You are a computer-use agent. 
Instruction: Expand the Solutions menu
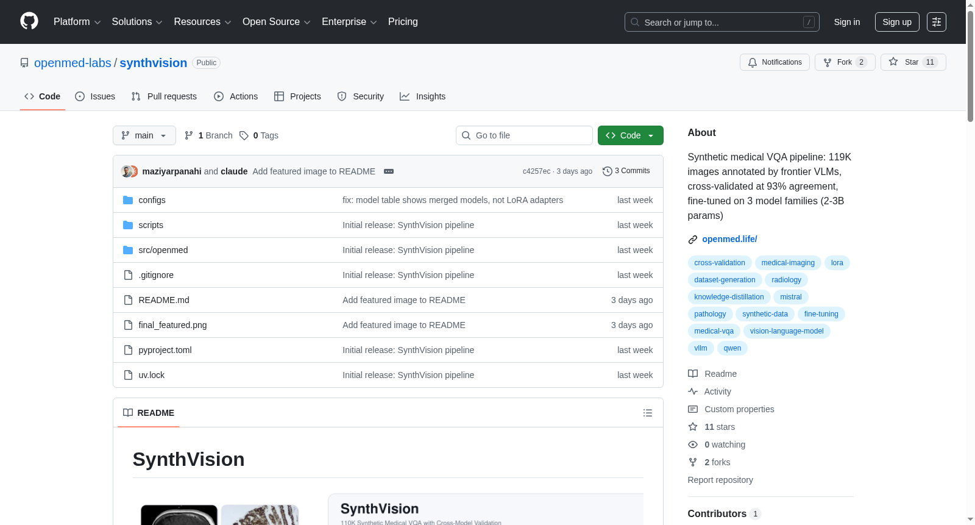137,22
